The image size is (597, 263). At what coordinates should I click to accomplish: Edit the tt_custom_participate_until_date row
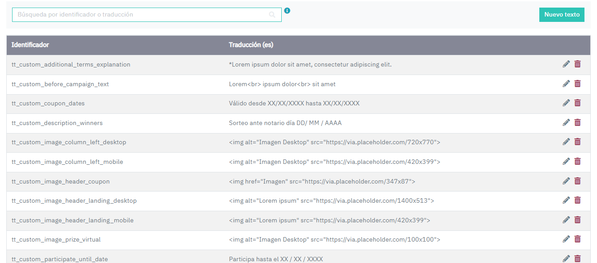click(x=566, y=259)
